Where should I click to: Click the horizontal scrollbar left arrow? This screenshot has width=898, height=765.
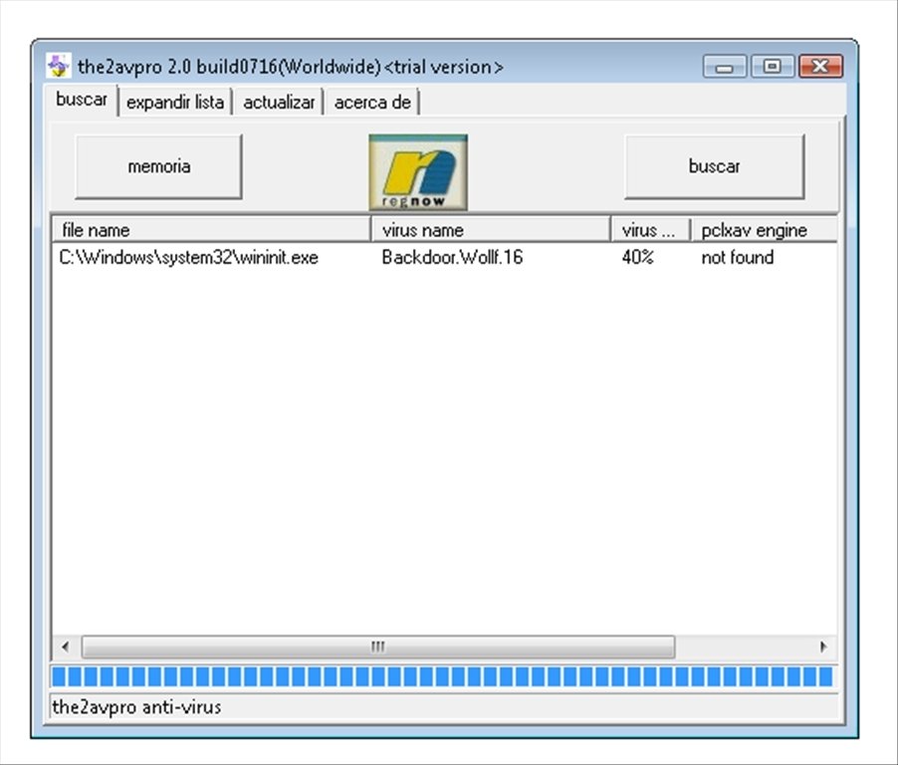(x=66, y=646)
